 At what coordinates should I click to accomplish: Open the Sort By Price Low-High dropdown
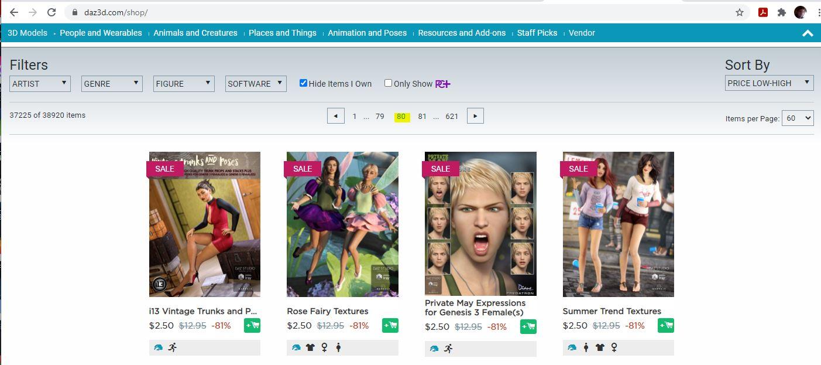tap(769, 83)
